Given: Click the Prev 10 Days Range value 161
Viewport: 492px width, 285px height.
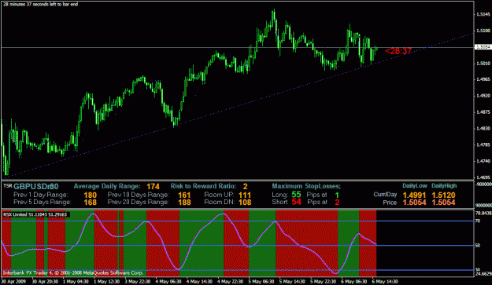Looking at the screenshot, I should (184, 195).
